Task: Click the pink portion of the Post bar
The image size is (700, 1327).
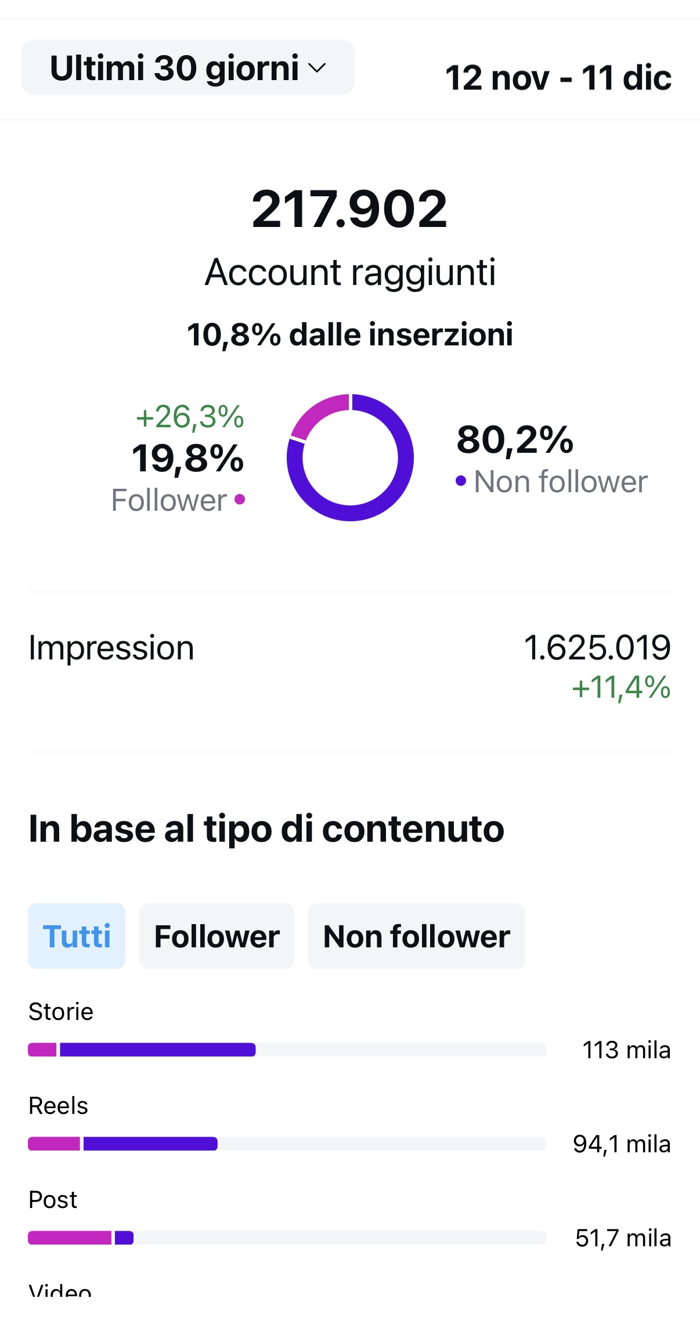Action: [69, 1238]
